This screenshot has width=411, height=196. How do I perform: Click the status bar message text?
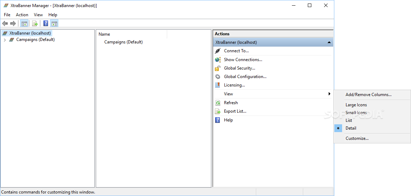tap(48, 192)
